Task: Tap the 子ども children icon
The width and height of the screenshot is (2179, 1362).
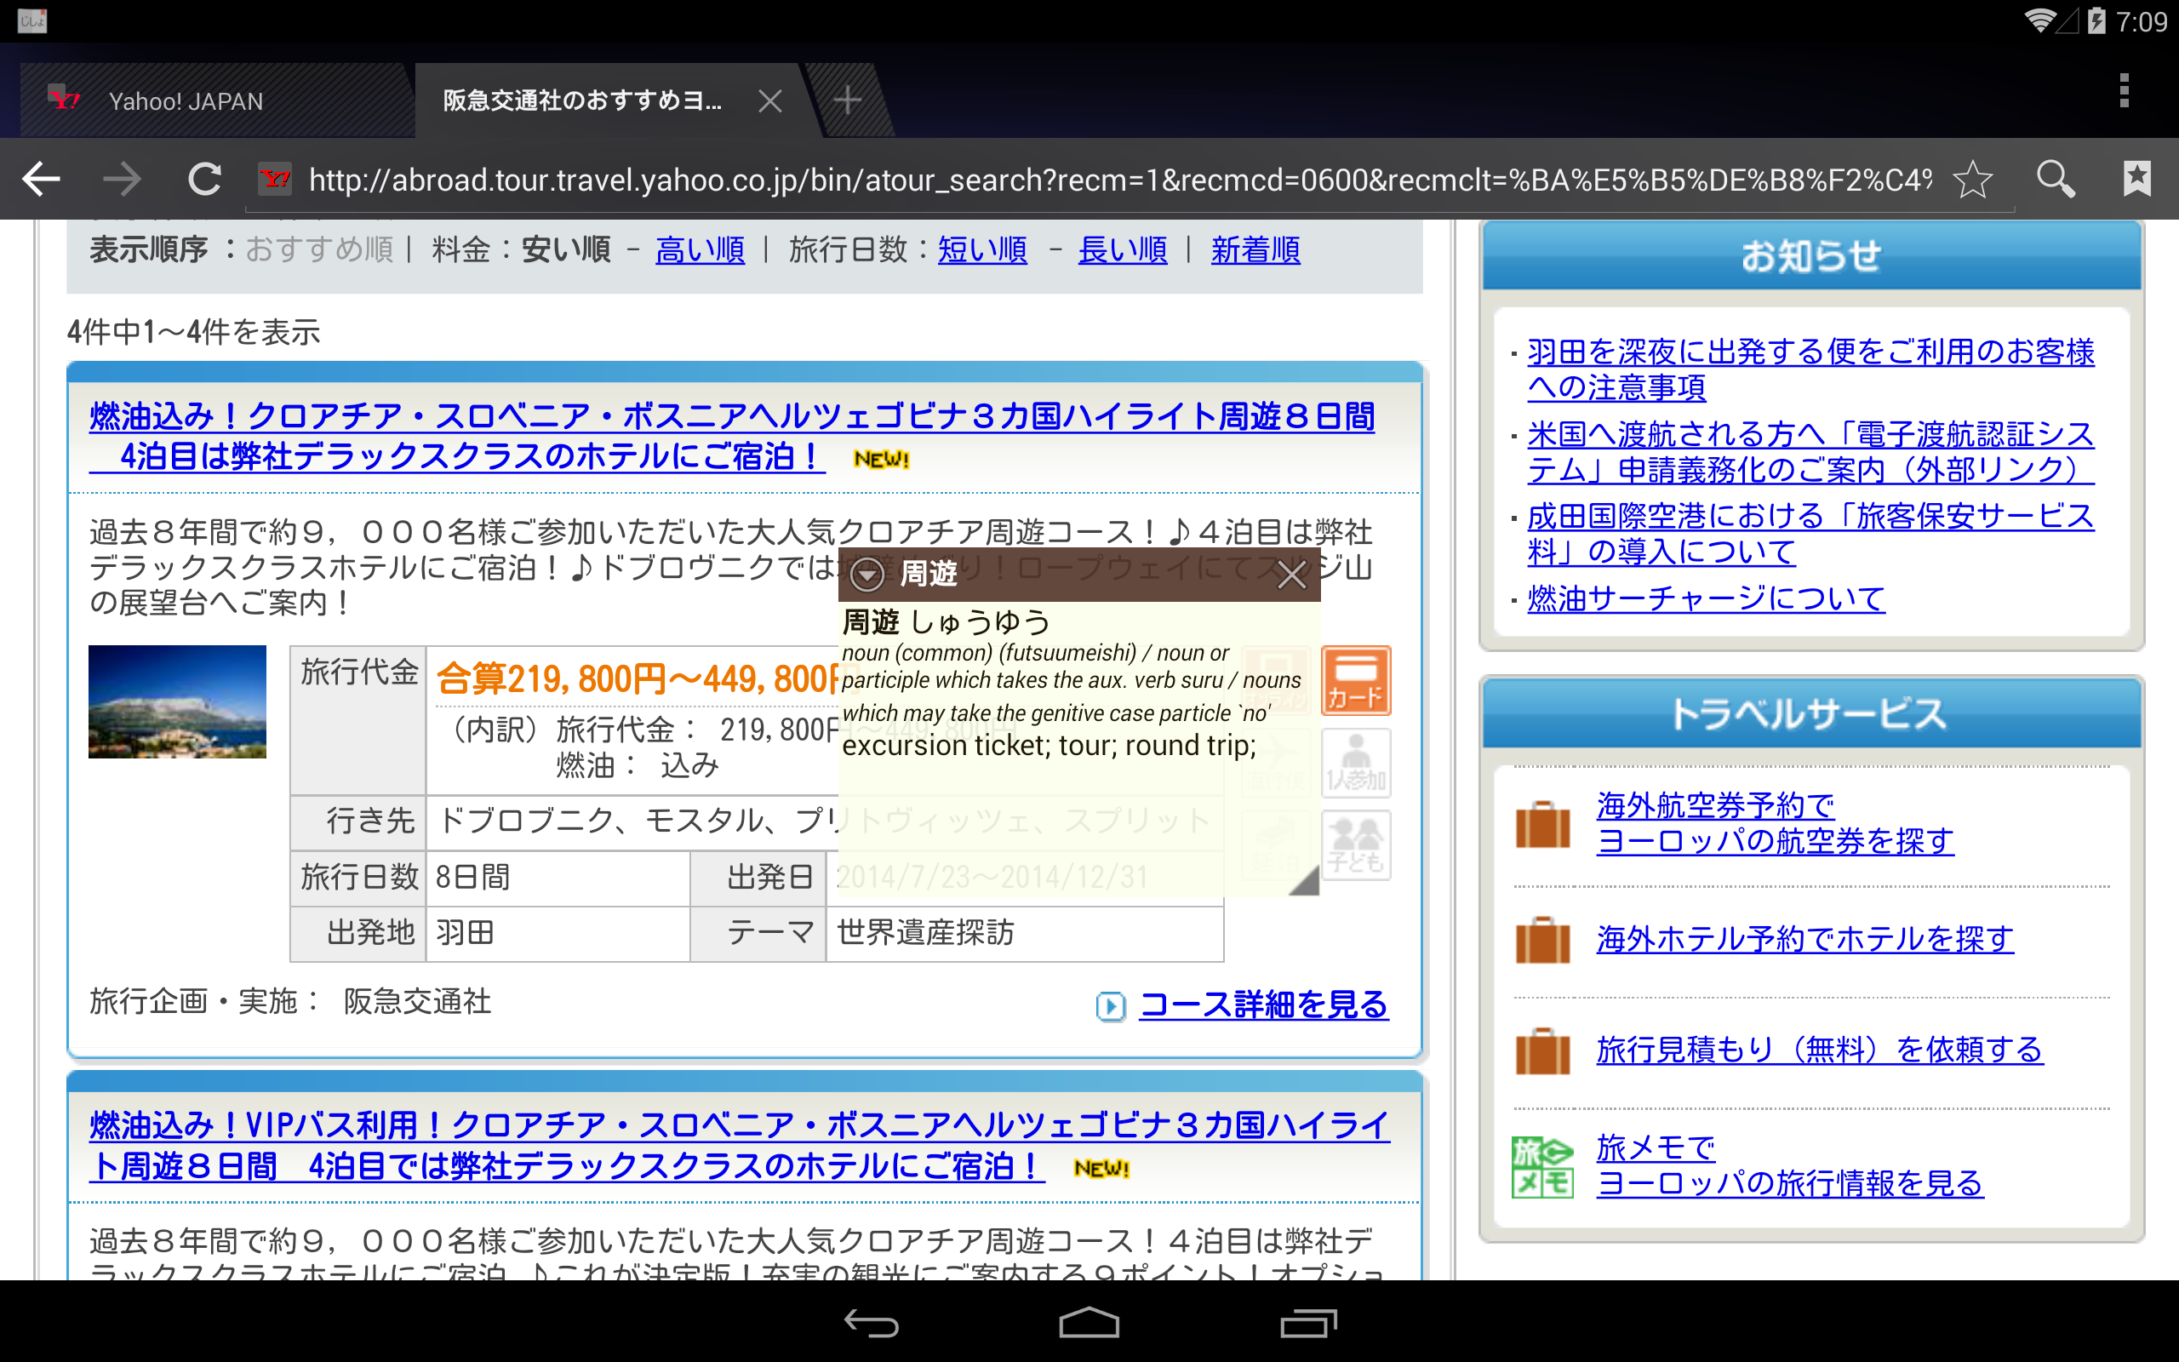Action: point(1355,845)
